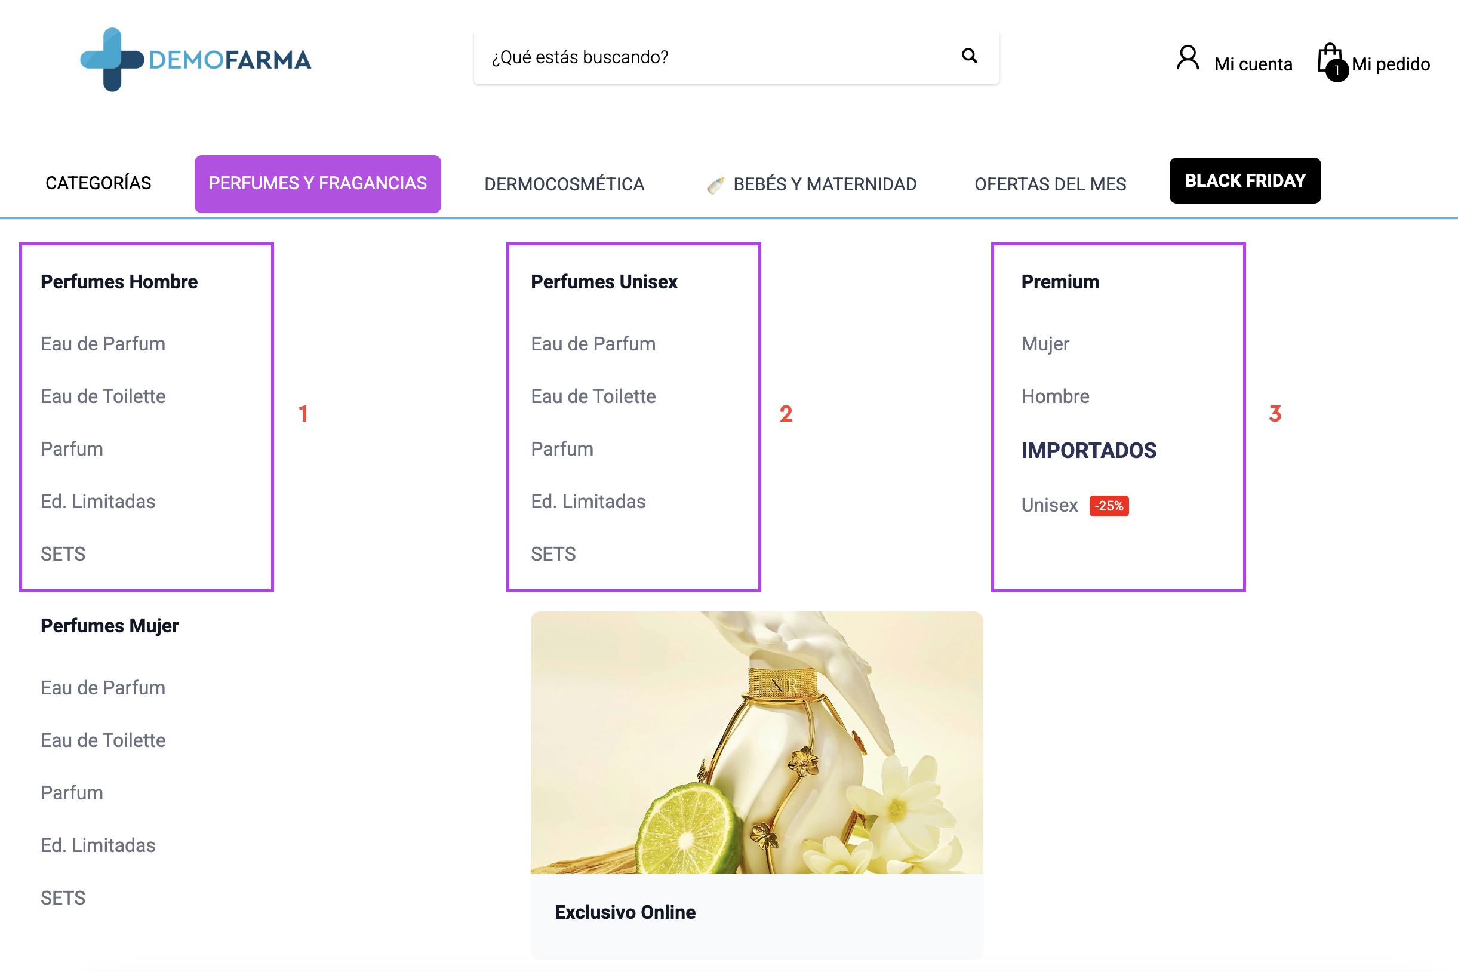The width and height of the screenshot is (1458, 972).
Task: Open the CATEGORÍAS menu
Action: (x=99, y=183)
